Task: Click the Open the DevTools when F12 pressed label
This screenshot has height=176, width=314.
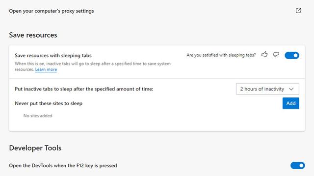Action: point(63,166)
